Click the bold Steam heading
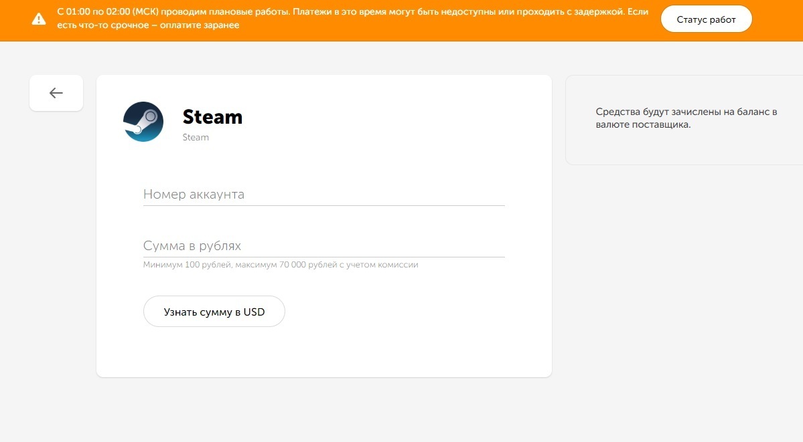Image resolution: width=803 pixels, height=442 pixels. pyautogui.click(x=212, y=117)
